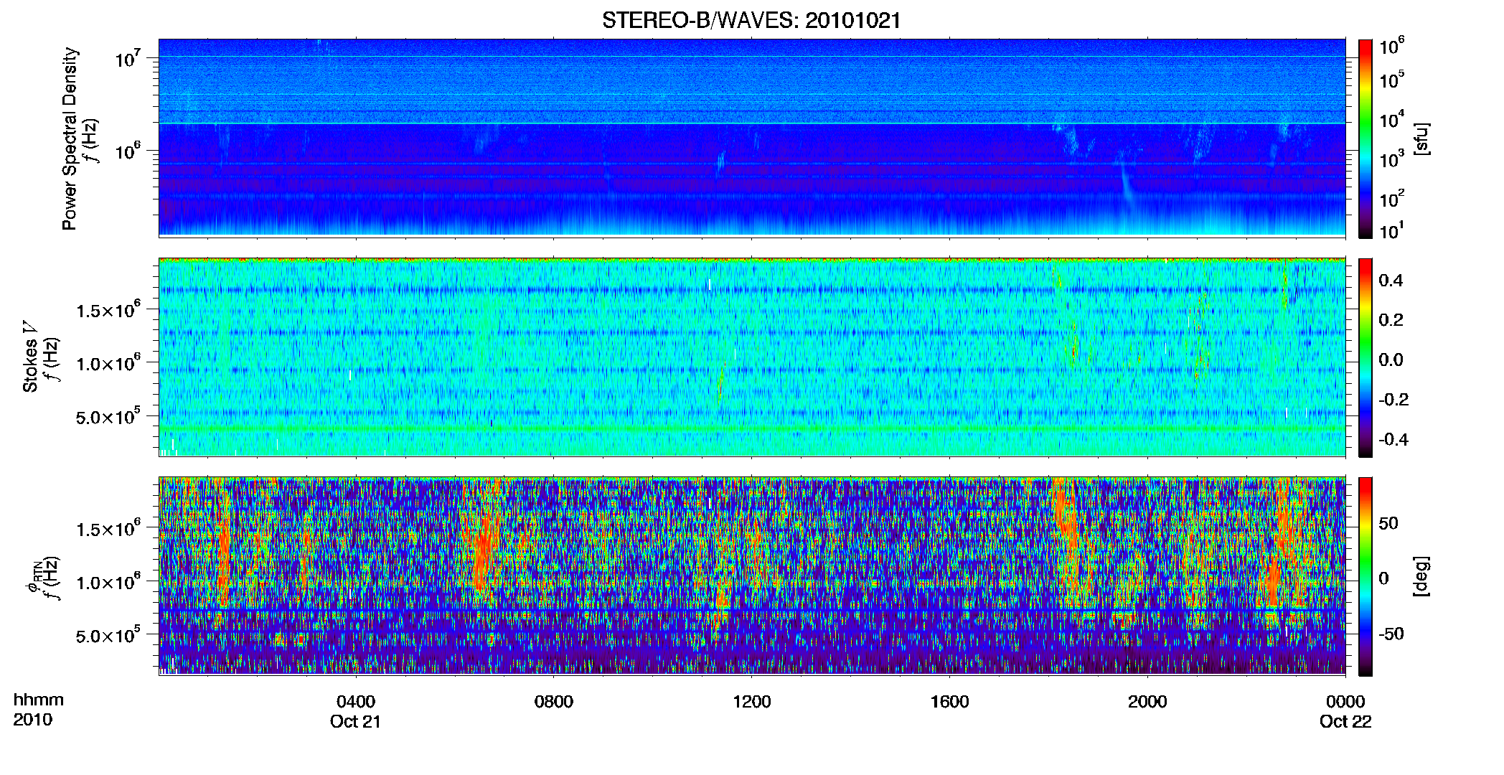Click the φRTN axis label of the bottom panel
The width and height of the screenshot is (1504, 775).
33,576
